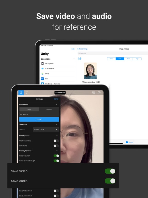Click the blue Connect button
This screenshot has width=148, height=198.
click(39, 119)
